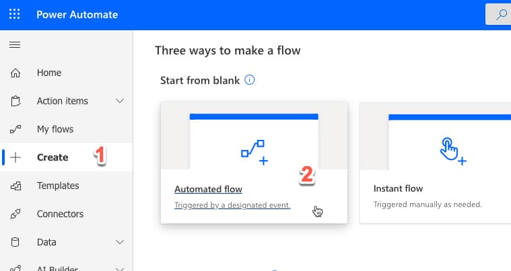511x271 pixels.
Task: Click the Templates icon in sidebar
Action: (15, 186)
